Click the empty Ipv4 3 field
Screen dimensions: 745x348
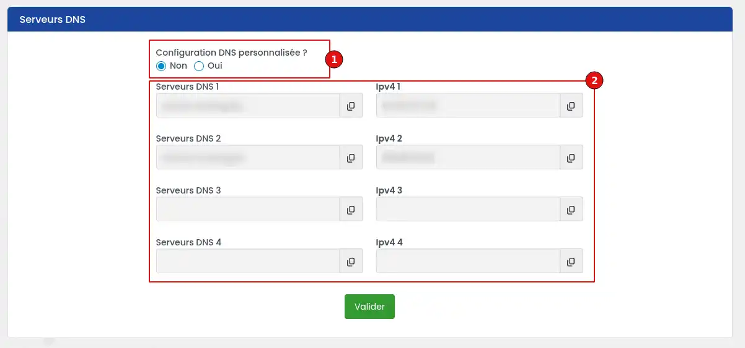469,210
